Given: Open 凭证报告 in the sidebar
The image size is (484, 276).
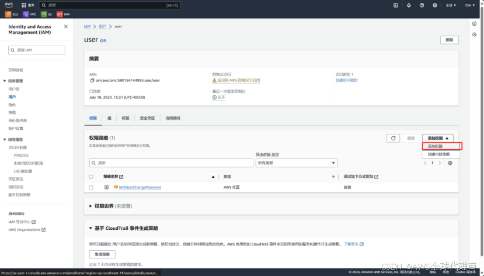Looking at the screenshot, I should pos(16,179).
